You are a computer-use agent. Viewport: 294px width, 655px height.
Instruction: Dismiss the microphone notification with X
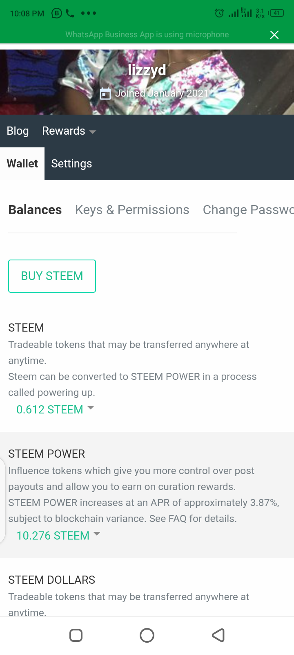click(274, 35)
